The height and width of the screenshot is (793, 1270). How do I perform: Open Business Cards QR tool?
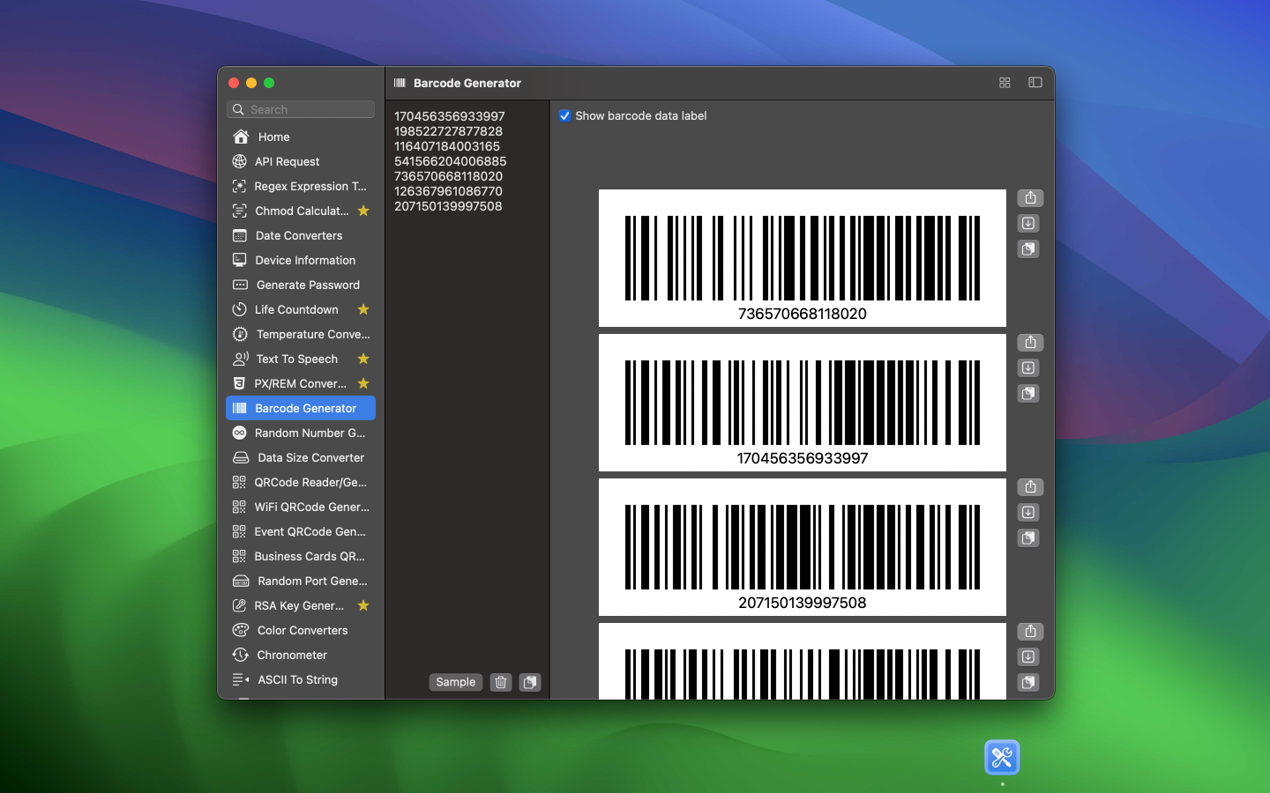301,556
